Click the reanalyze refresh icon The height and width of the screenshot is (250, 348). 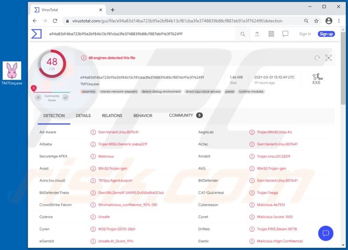317,58
